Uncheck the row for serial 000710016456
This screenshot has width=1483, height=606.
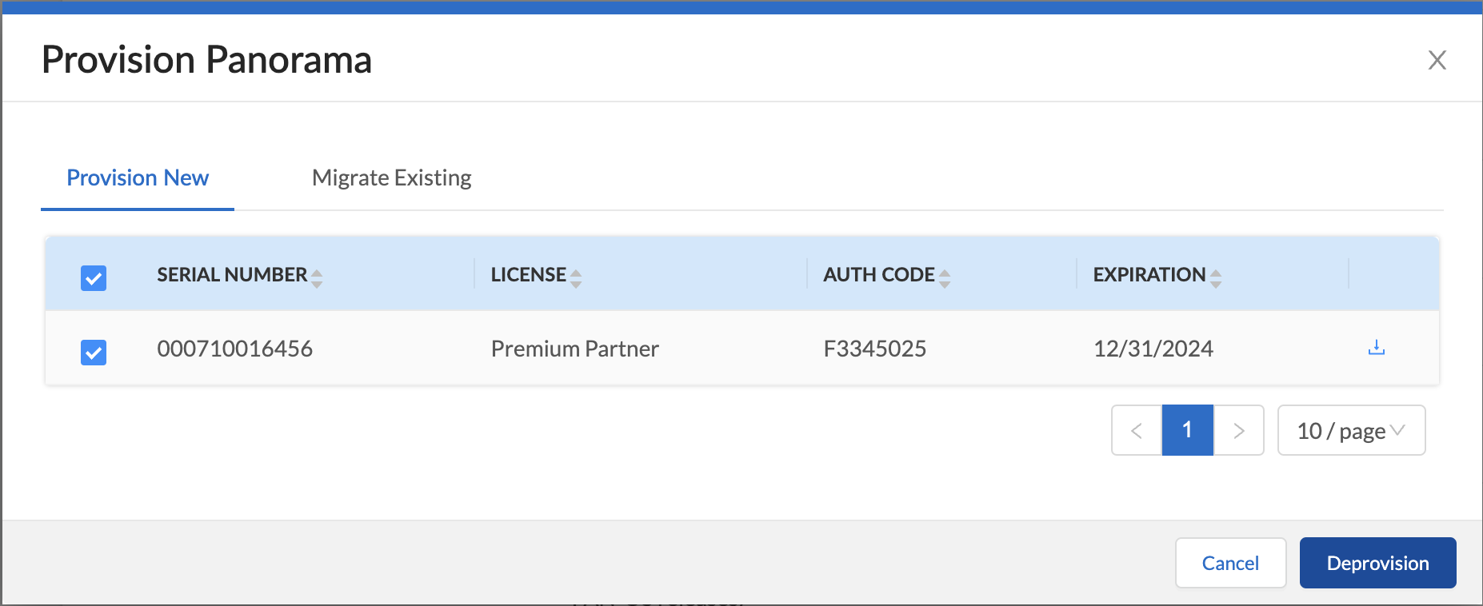[x=94, y=352]
